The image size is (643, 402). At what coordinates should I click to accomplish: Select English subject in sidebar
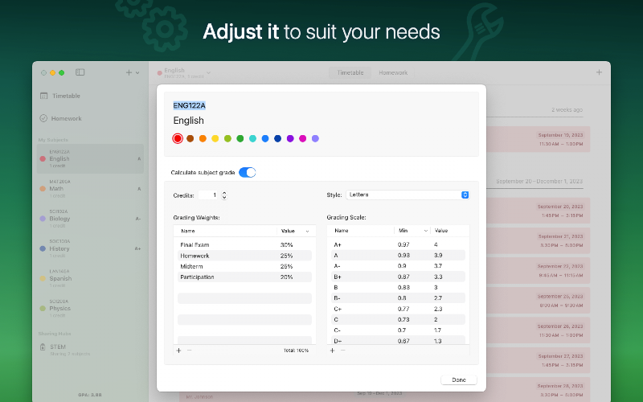click(x=90, y=158)
